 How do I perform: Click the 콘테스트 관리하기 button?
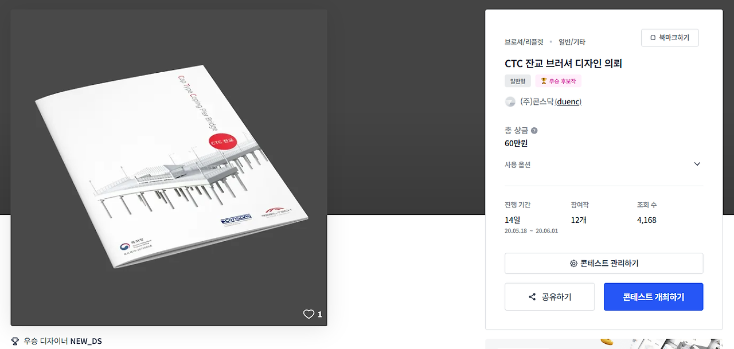604,264
